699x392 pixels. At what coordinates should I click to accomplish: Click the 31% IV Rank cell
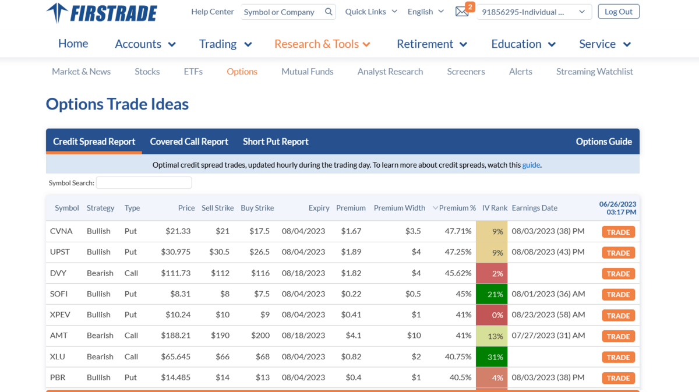click(492, 357)
